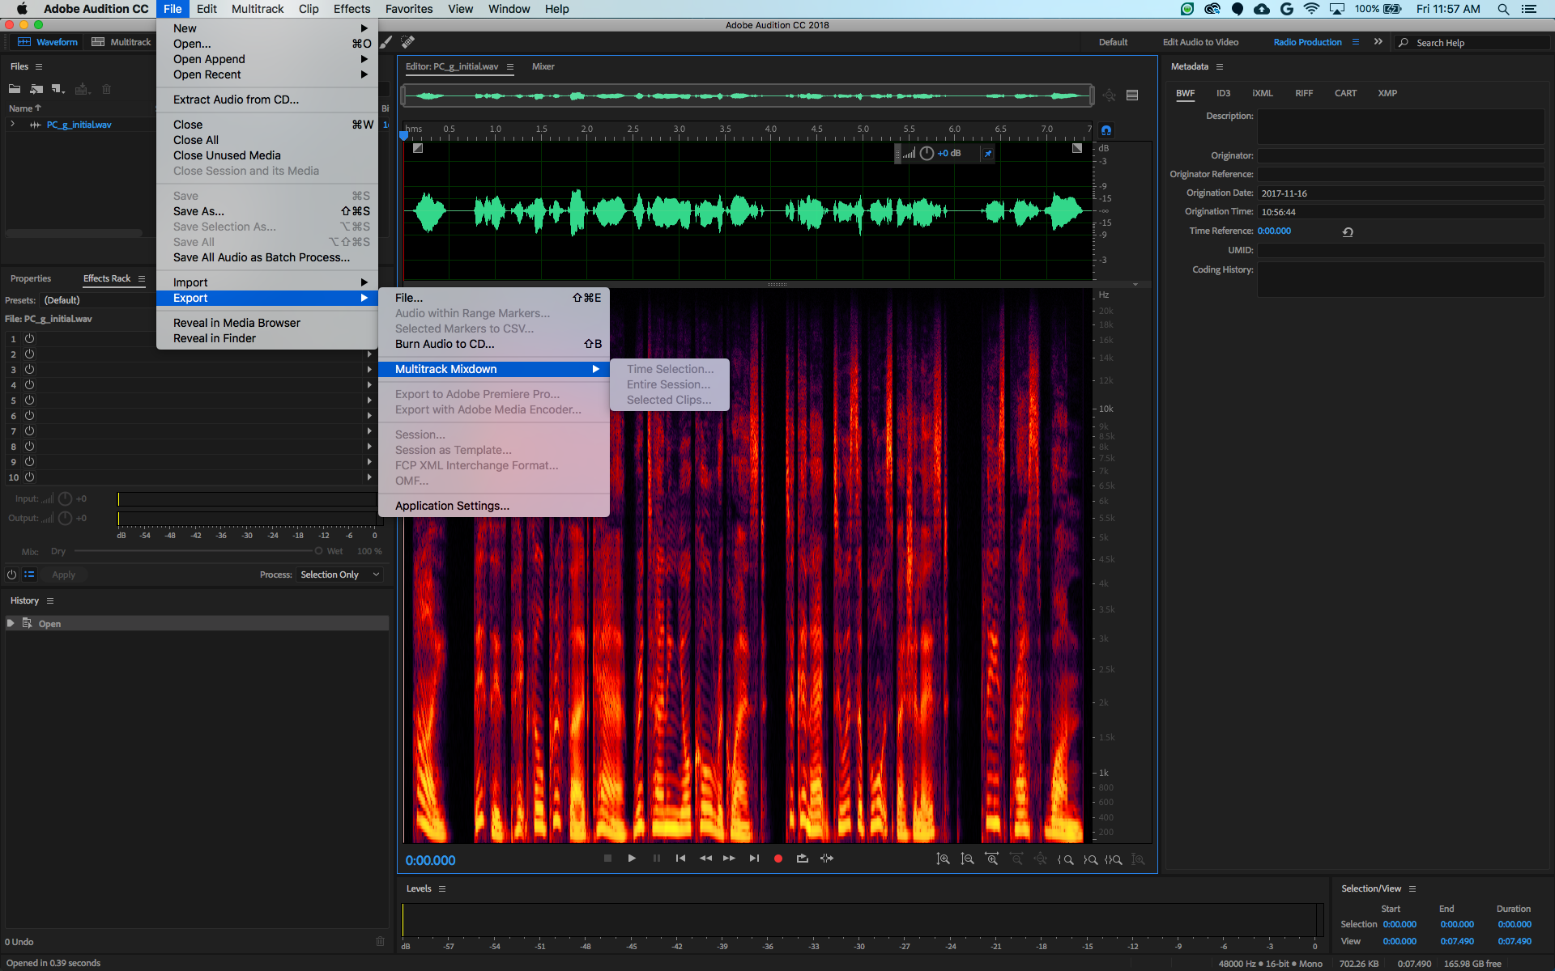Click the BWF metadata tab
The height and width of the screenshot is (971, 1555).
click(1186, 93)
